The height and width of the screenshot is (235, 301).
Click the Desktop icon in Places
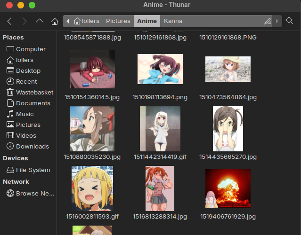(x=10, y=70)
